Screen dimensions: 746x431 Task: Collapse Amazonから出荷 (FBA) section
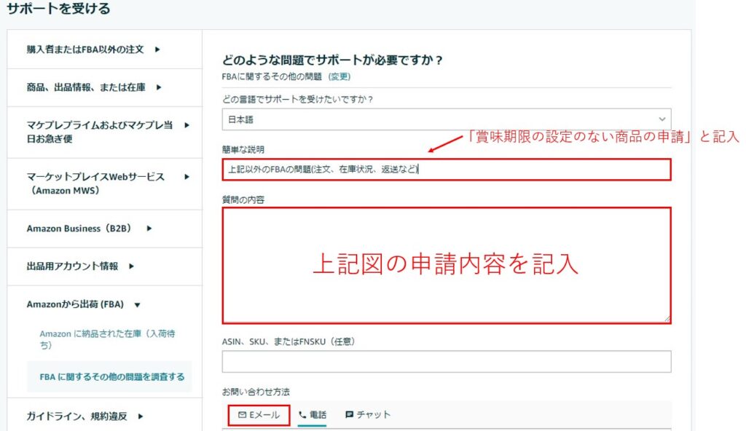click(x=84, y=305)
